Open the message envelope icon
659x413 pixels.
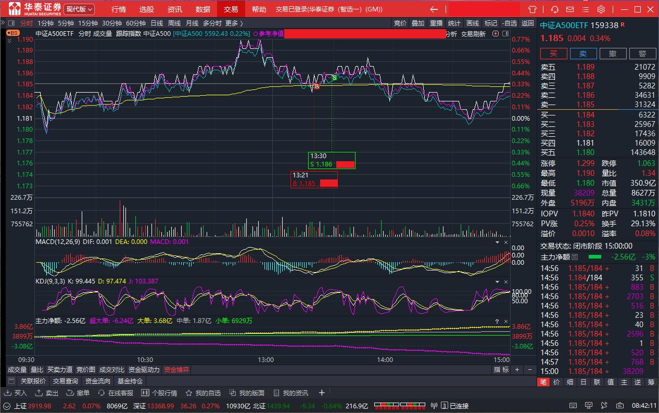[x=570, y=9]
